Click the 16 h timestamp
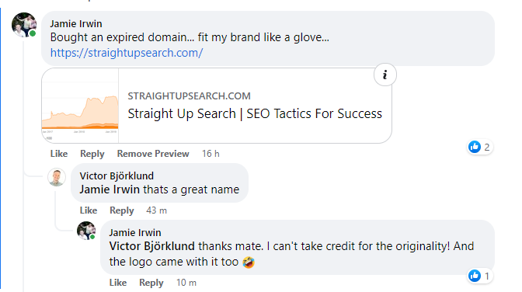Viewport: 522px width, 292px height. [211, 154]
